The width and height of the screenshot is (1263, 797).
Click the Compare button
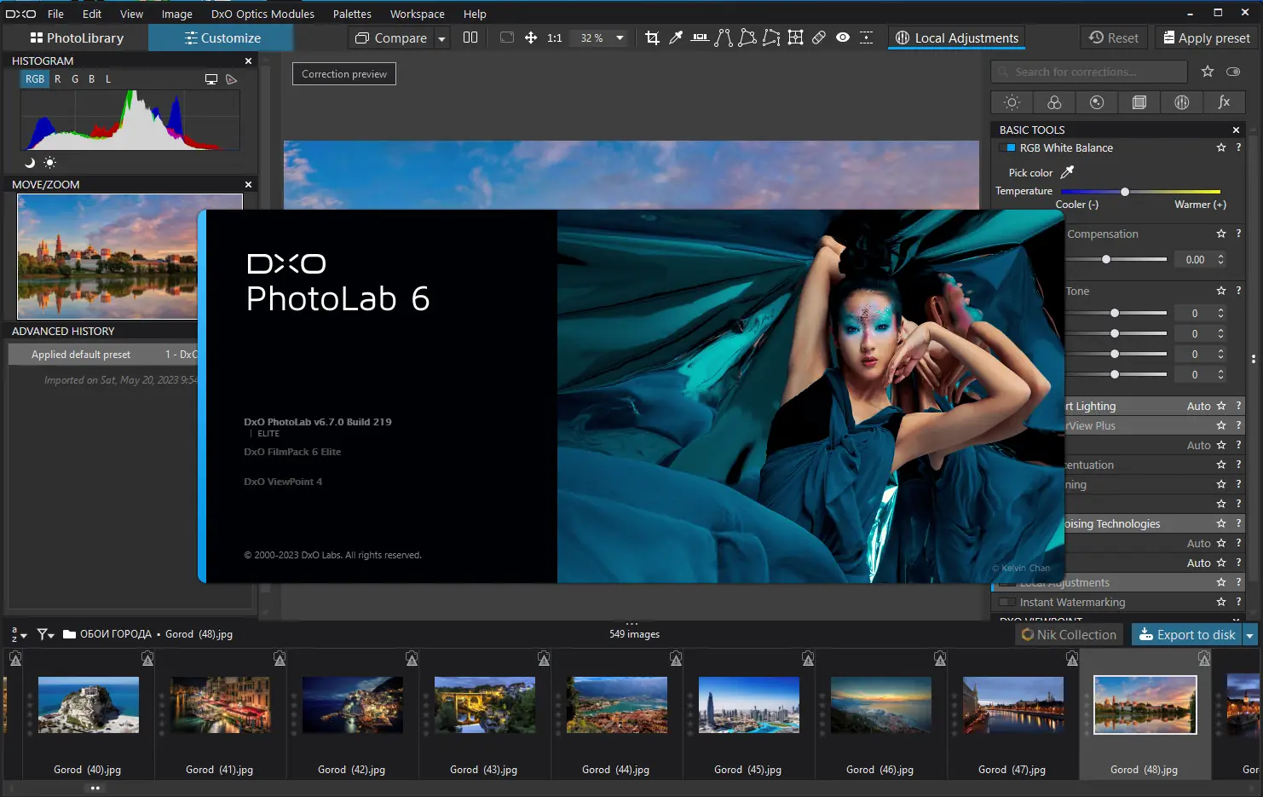(391, 38)
